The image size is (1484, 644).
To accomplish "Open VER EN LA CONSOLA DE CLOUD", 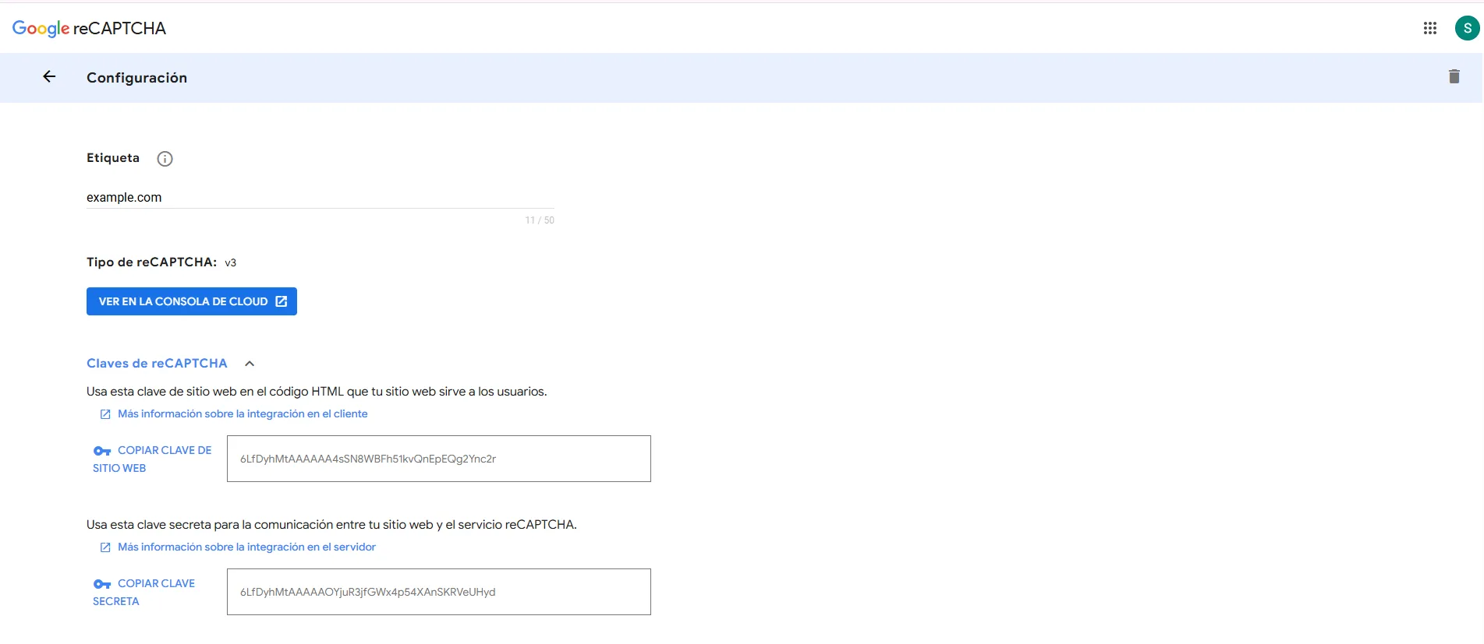I will coord(192,301).
